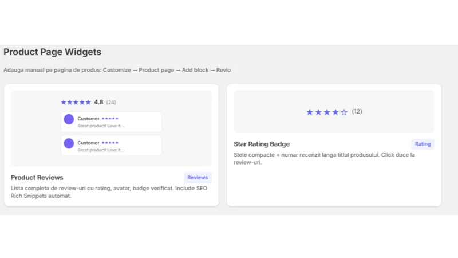
Task: Open the Product Reviews widget preview thumbnail
Action: pos(111,128)
